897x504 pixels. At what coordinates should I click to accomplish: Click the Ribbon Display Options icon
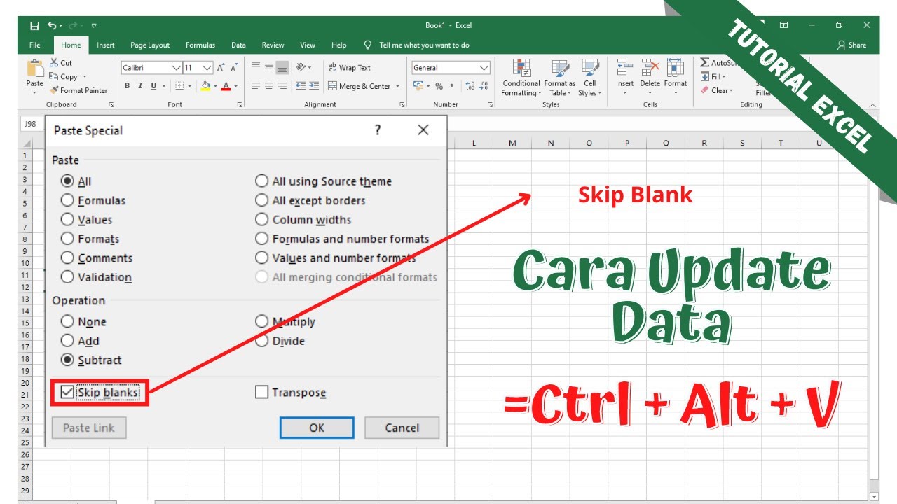[784, 25]
